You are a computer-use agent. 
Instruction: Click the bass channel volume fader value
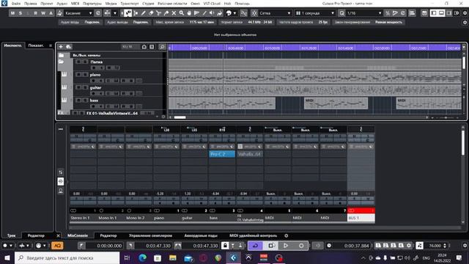(x=215, y=194)
